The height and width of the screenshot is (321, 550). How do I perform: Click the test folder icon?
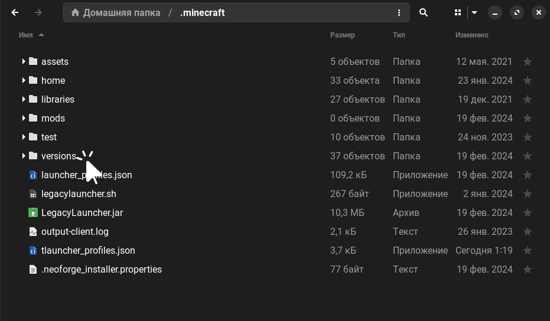pyautogui.click(x=33, y=137)
